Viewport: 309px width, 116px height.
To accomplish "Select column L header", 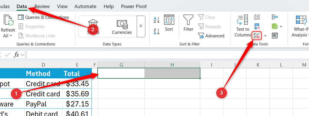I will click(x=281, y=65).
